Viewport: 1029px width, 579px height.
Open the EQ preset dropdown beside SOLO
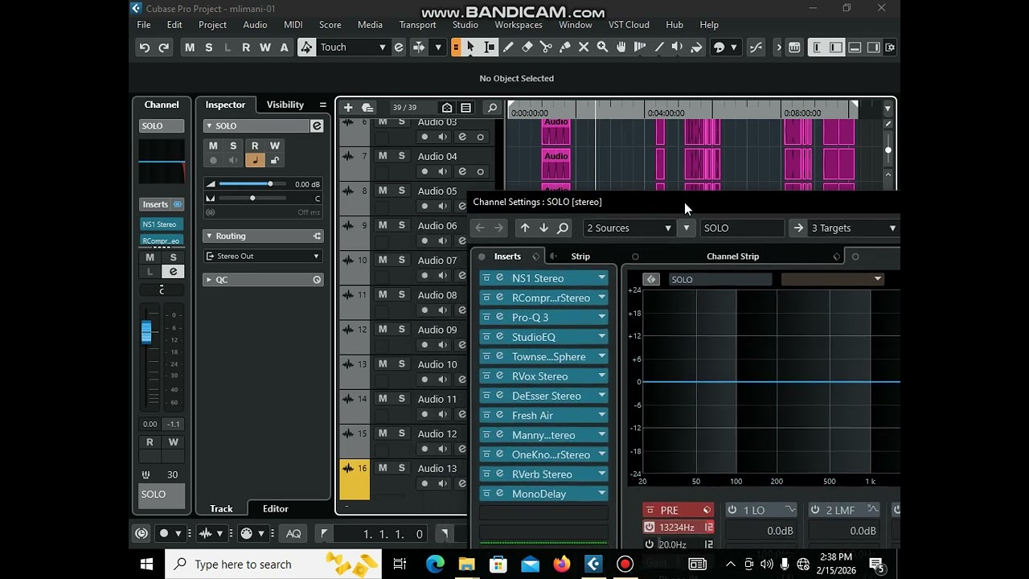coord(832,280)
